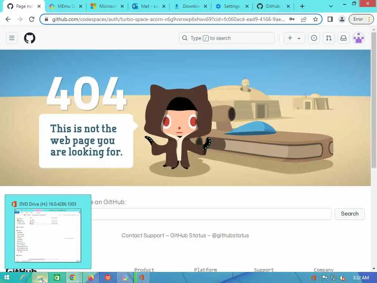The width and height of the screenshot is (377, 283).
Task: Go to GitHub home via Octocat logo
Action: tap(29, 38)
